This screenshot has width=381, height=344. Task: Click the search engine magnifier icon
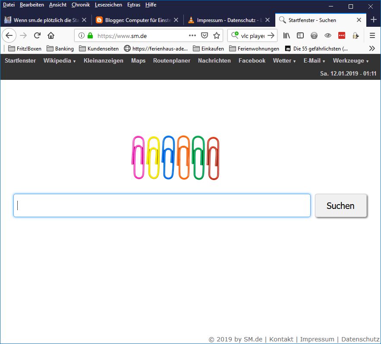click(x=234, y=35)
